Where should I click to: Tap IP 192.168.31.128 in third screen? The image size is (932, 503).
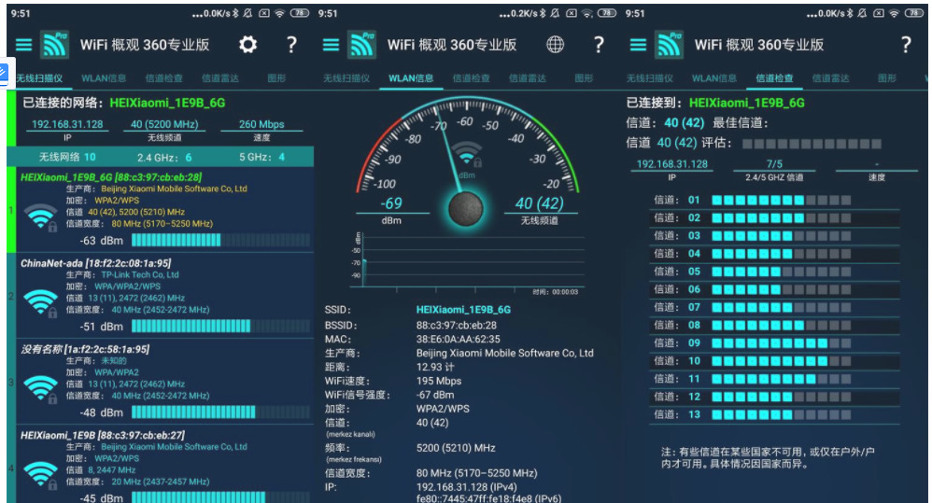coord(671,164)
